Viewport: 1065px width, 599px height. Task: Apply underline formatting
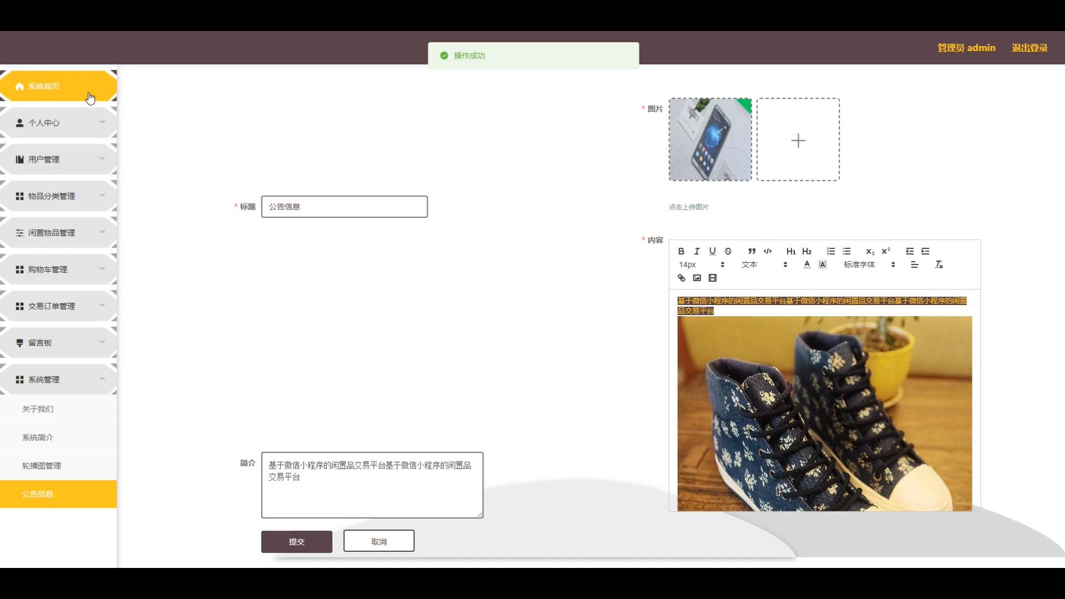712,251
